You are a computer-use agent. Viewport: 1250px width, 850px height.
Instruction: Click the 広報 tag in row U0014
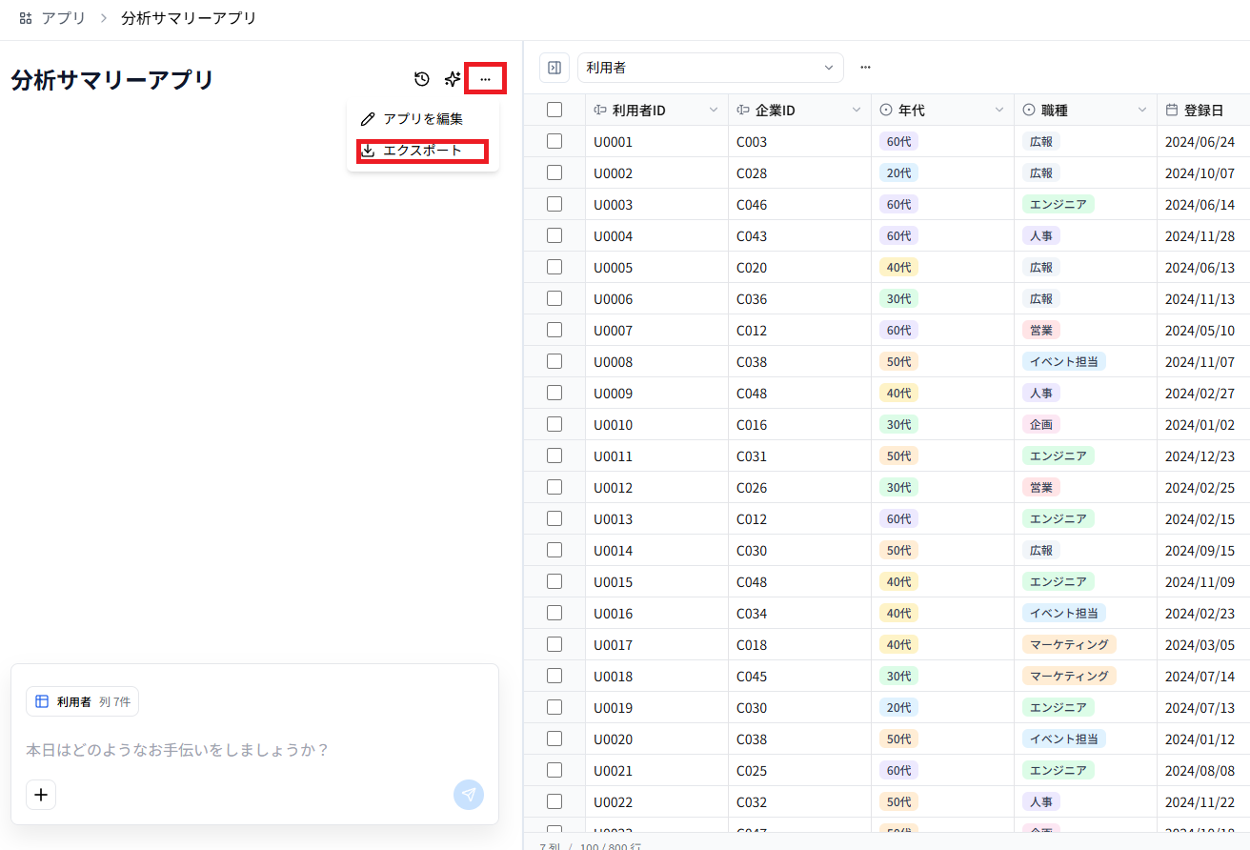pyautogui.click(x=1040, y=550)
